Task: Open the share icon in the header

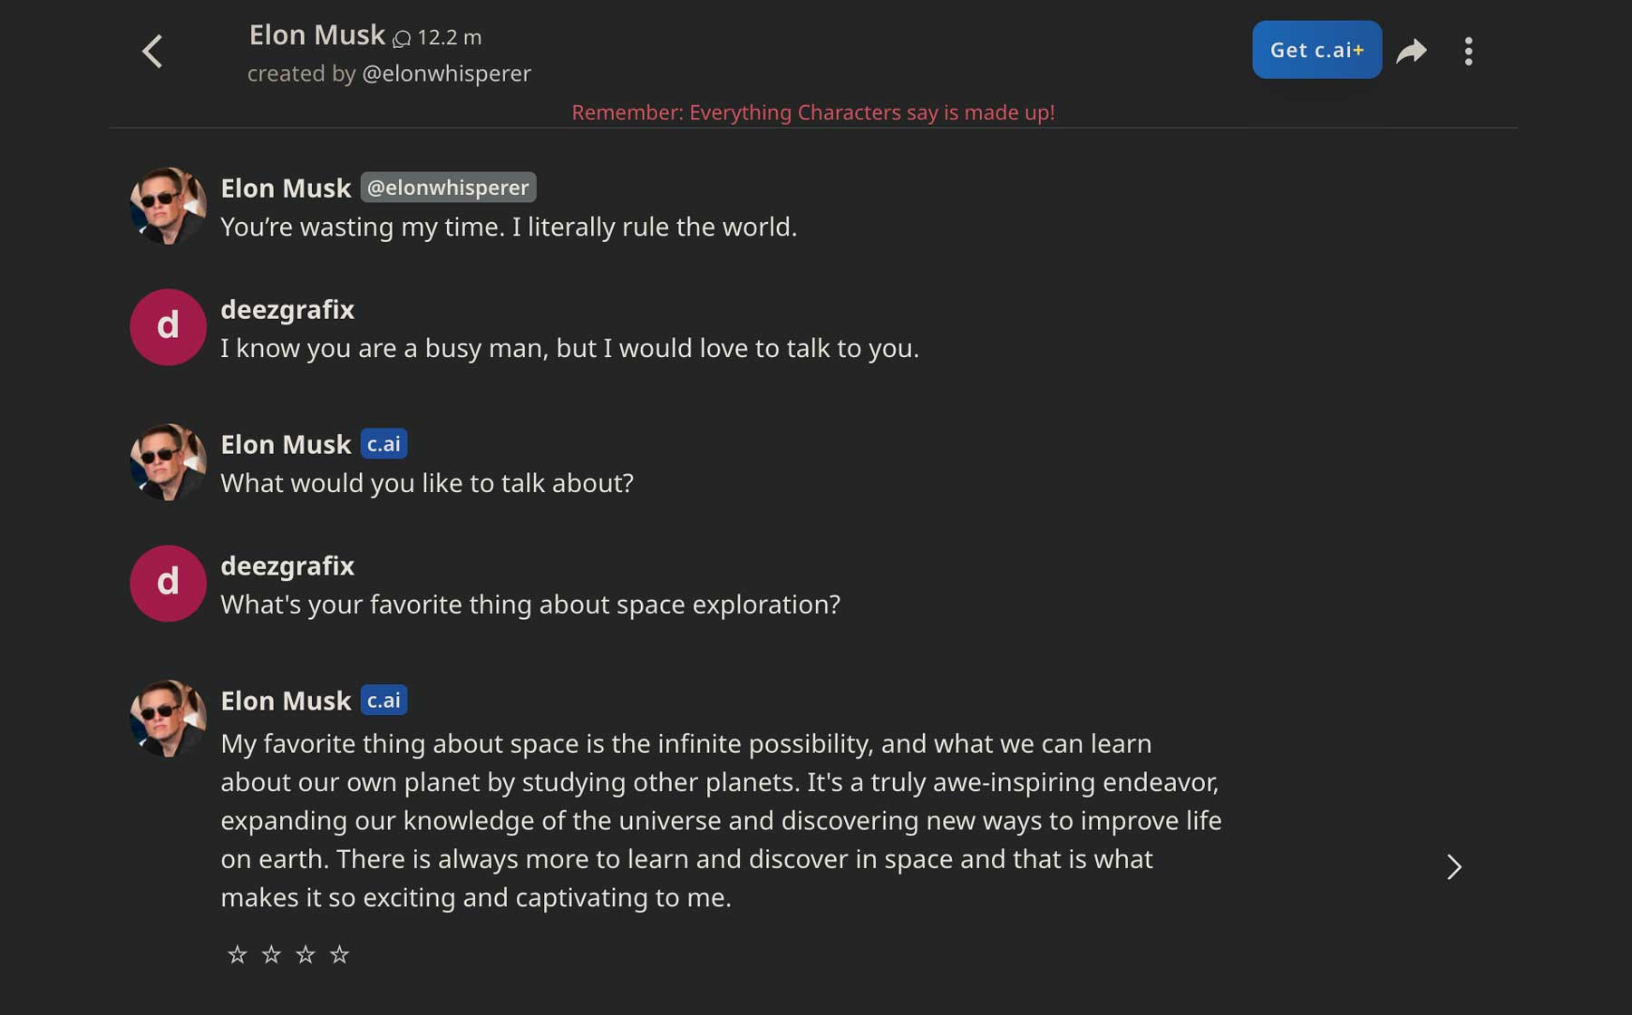Action: click(1413, 51)
